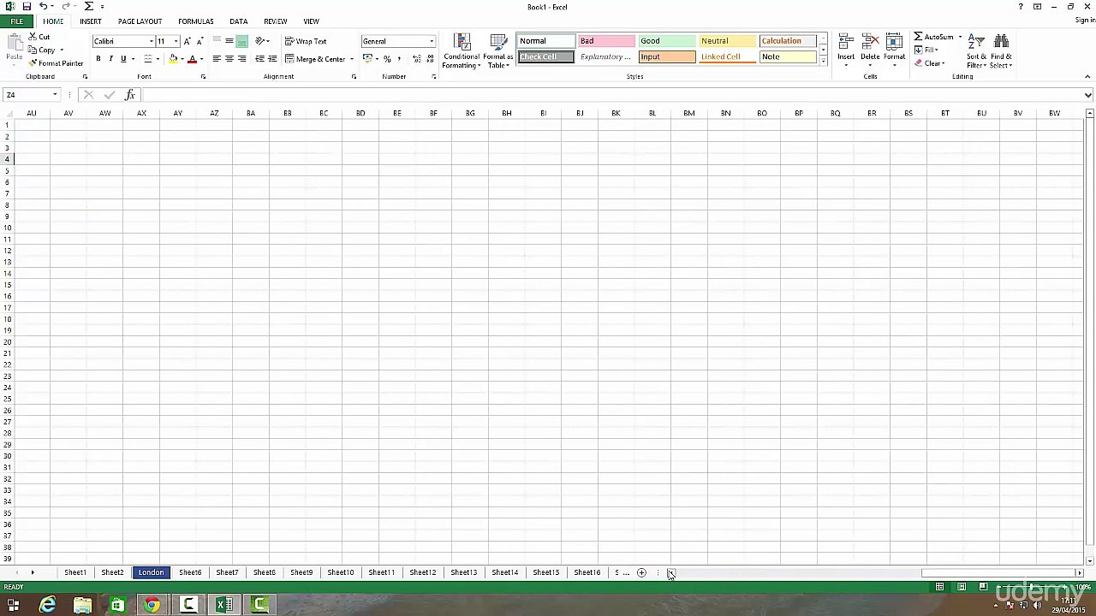
Task: Open the Clear dropdown in Editing group
Action: [929, 63]
